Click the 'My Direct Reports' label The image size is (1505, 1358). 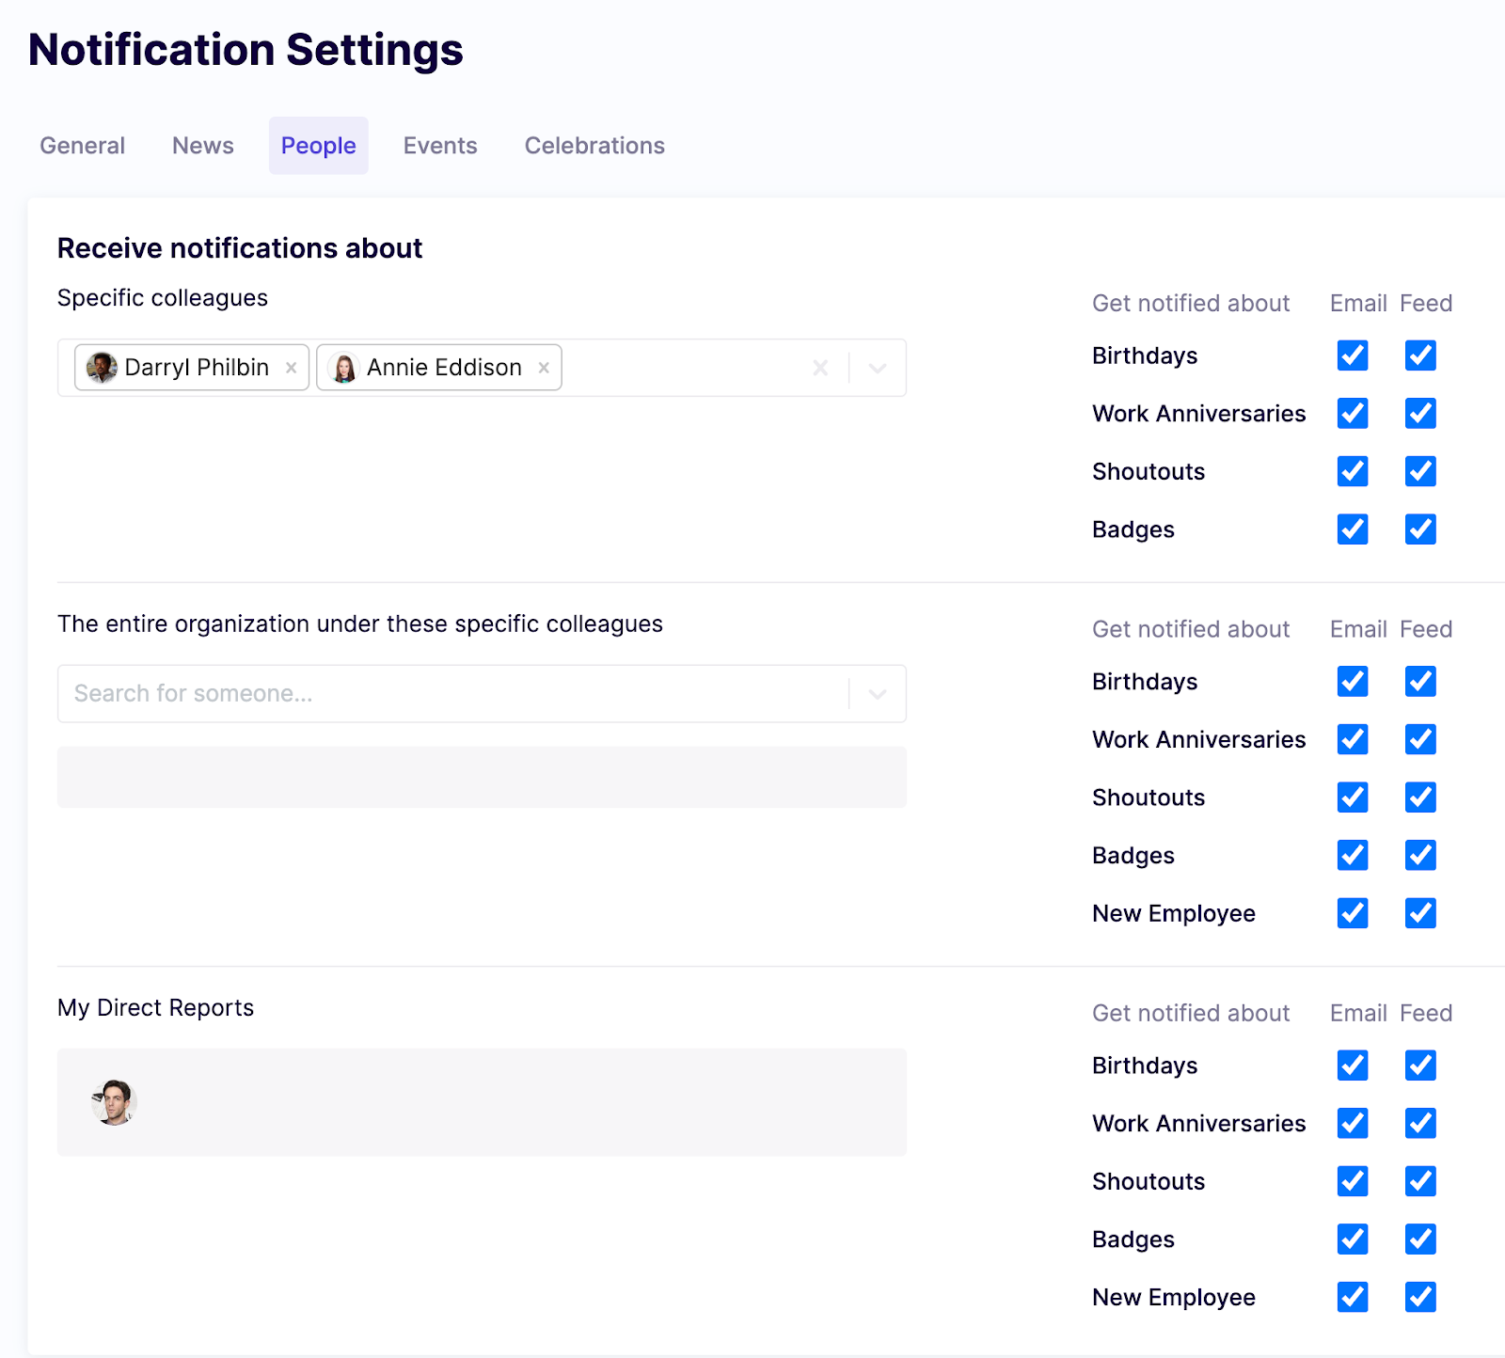tap(156, 1008)
